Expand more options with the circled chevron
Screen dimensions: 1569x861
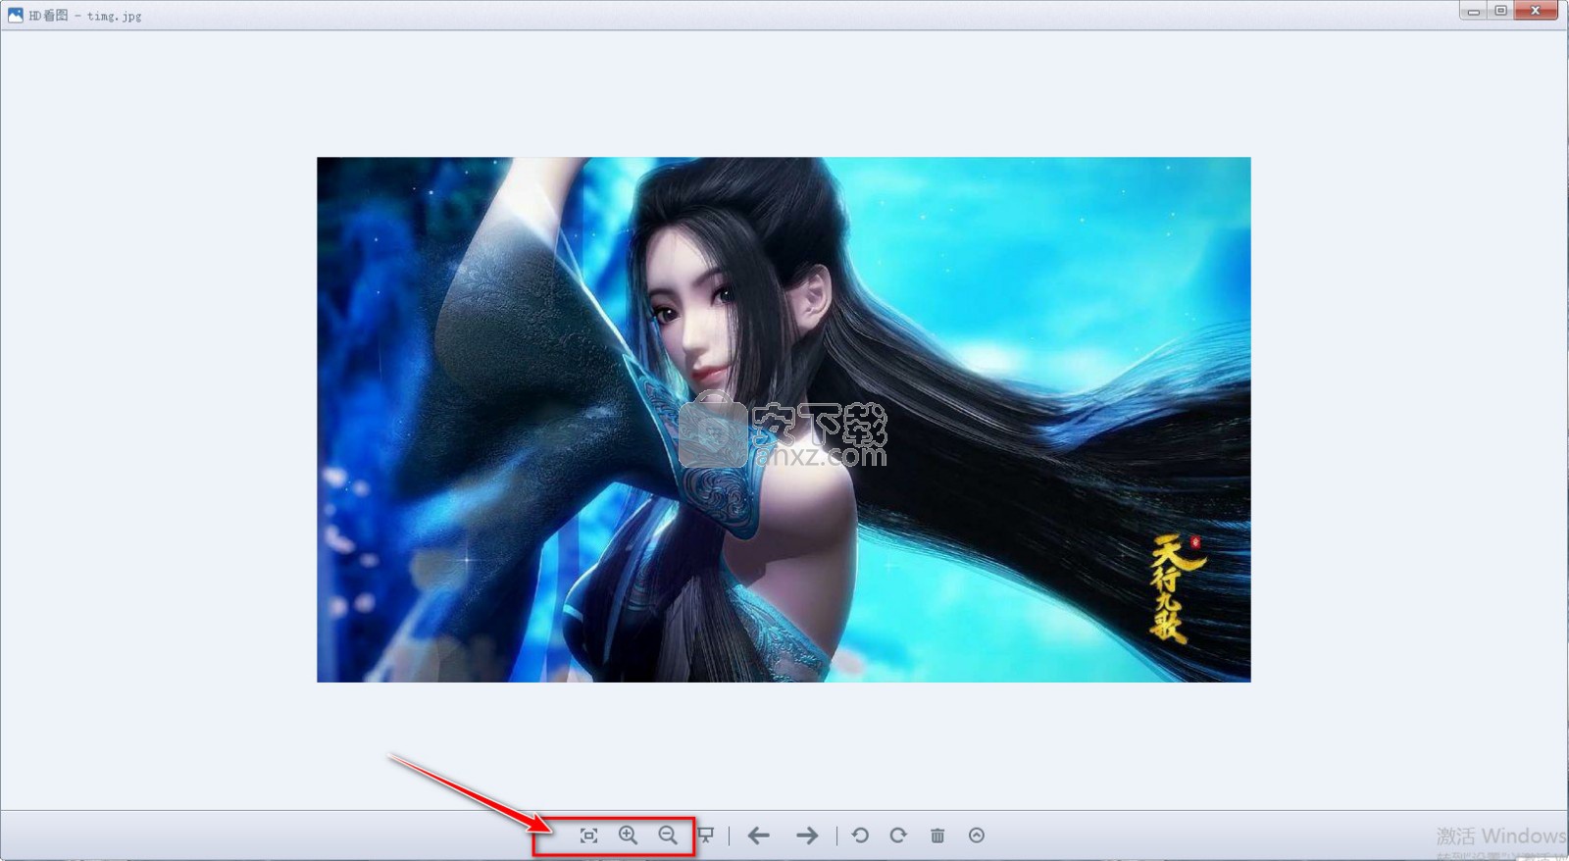pyautogui.click(x=977, y=836)
